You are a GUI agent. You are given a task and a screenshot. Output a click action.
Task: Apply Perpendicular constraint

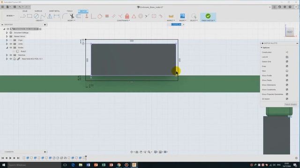tap(120, 16)
